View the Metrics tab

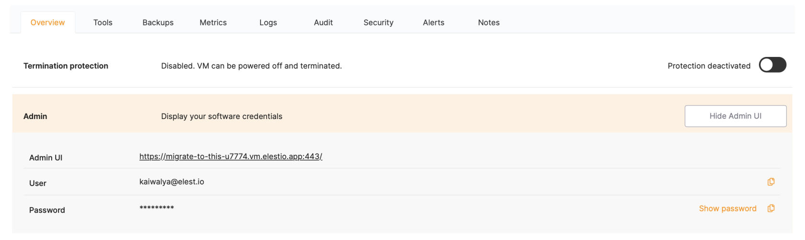coord(213,22)
